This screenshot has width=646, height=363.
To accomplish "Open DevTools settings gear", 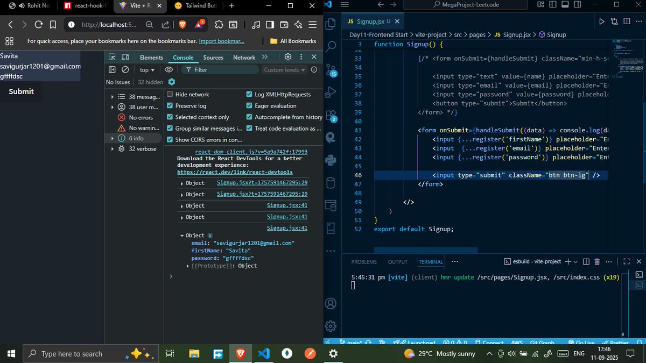I will pyautogui.click(x=287, y=56).
